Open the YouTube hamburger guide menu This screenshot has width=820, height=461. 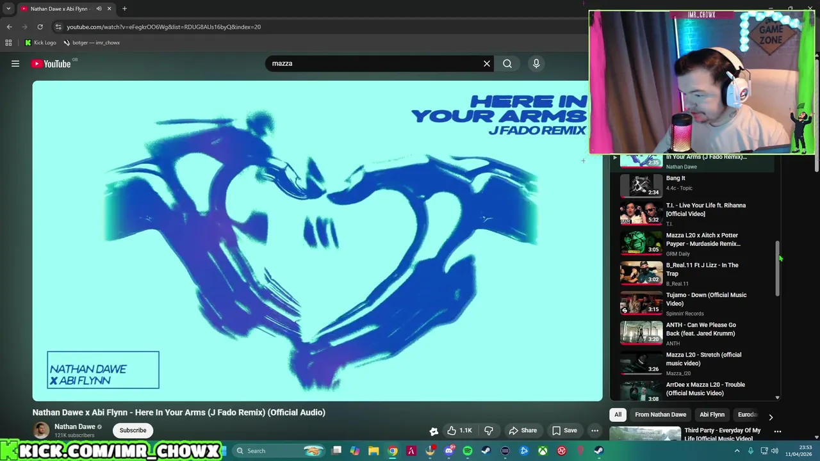point(15,63)
